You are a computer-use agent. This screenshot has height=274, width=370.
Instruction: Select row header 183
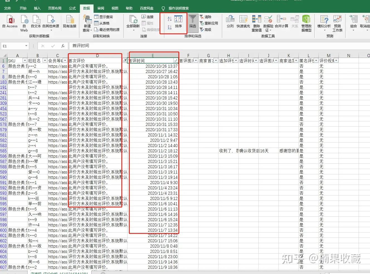(4, 82)
